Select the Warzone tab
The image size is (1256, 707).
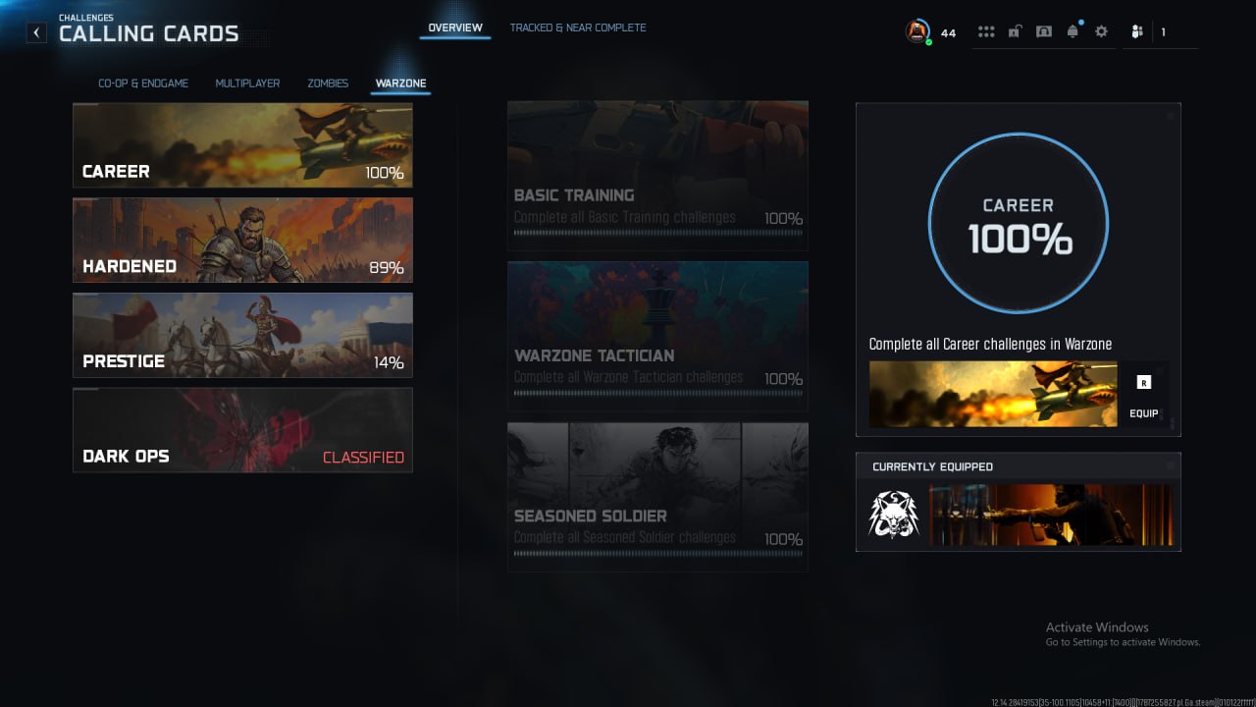[x=400, y=83]
